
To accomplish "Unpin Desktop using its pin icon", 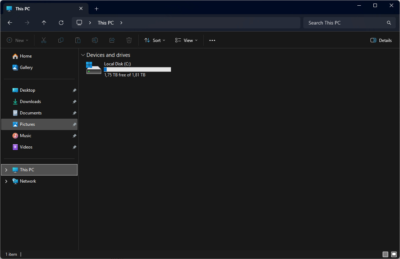I will pos(75,90).
